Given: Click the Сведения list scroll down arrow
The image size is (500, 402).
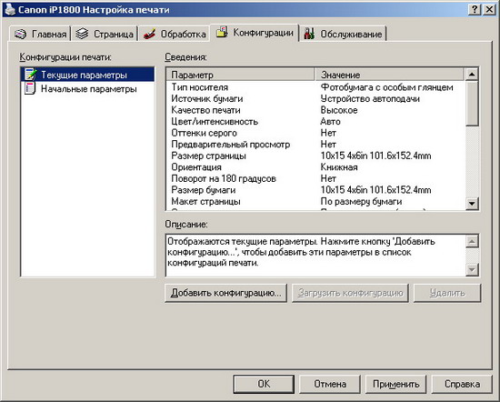Looking at the screenshot, I should 472,203.
